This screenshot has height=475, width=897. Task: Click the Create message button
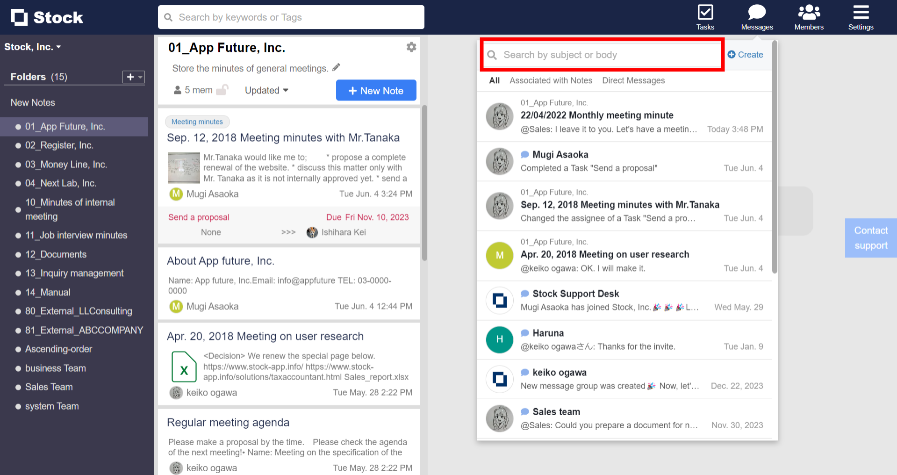pyautogui.click(x=745, y=55)
